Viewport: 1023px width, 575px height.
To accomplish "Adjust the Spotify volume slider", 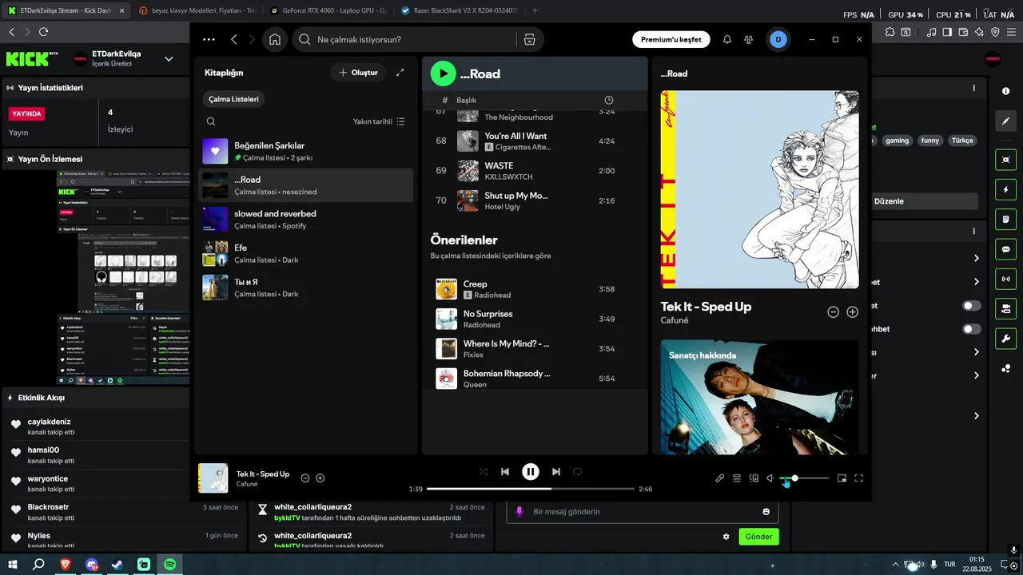I will (x=804, y=478).
